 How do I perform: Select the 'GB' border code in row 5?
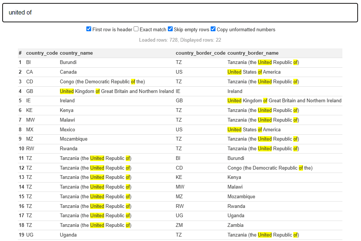[179, 100]
